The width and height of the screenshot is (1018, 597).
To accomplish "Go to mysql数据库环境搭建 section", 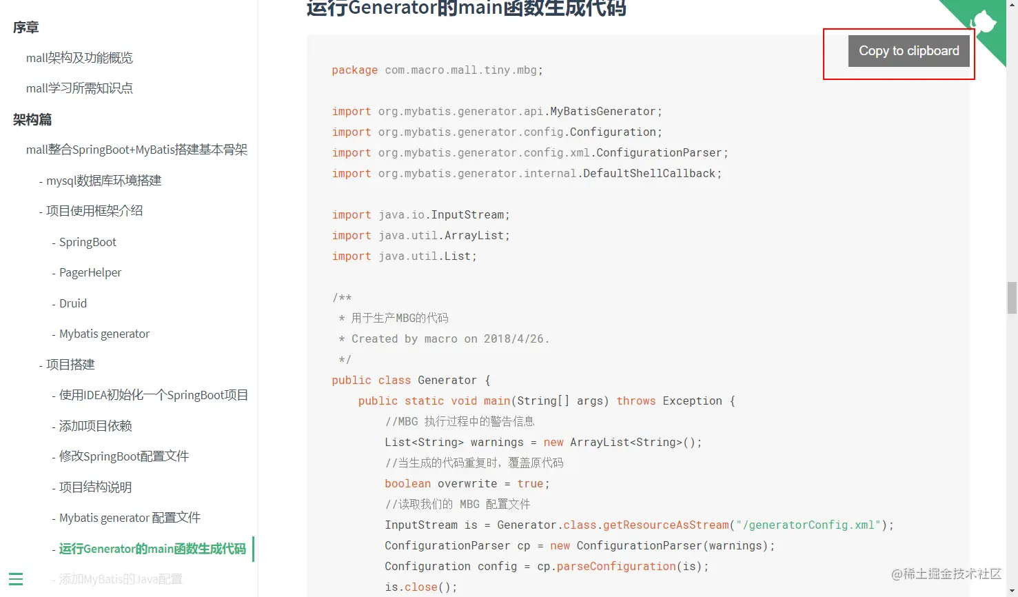I will (x=103, y=181).
